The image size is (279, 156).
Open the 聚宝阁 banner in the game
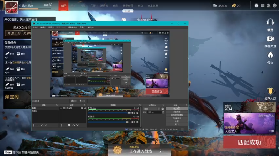pyautogui.click(x=17, y=99)
